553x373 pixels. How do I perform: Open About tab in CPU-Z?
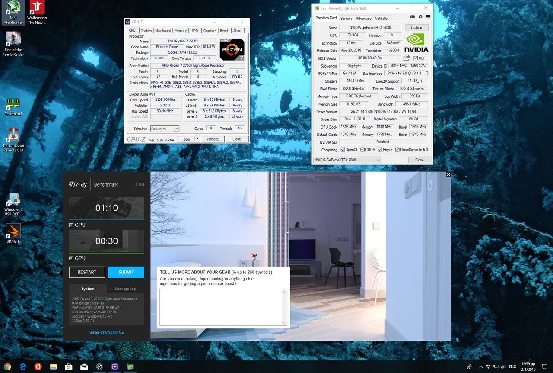[x=238, y=31]
